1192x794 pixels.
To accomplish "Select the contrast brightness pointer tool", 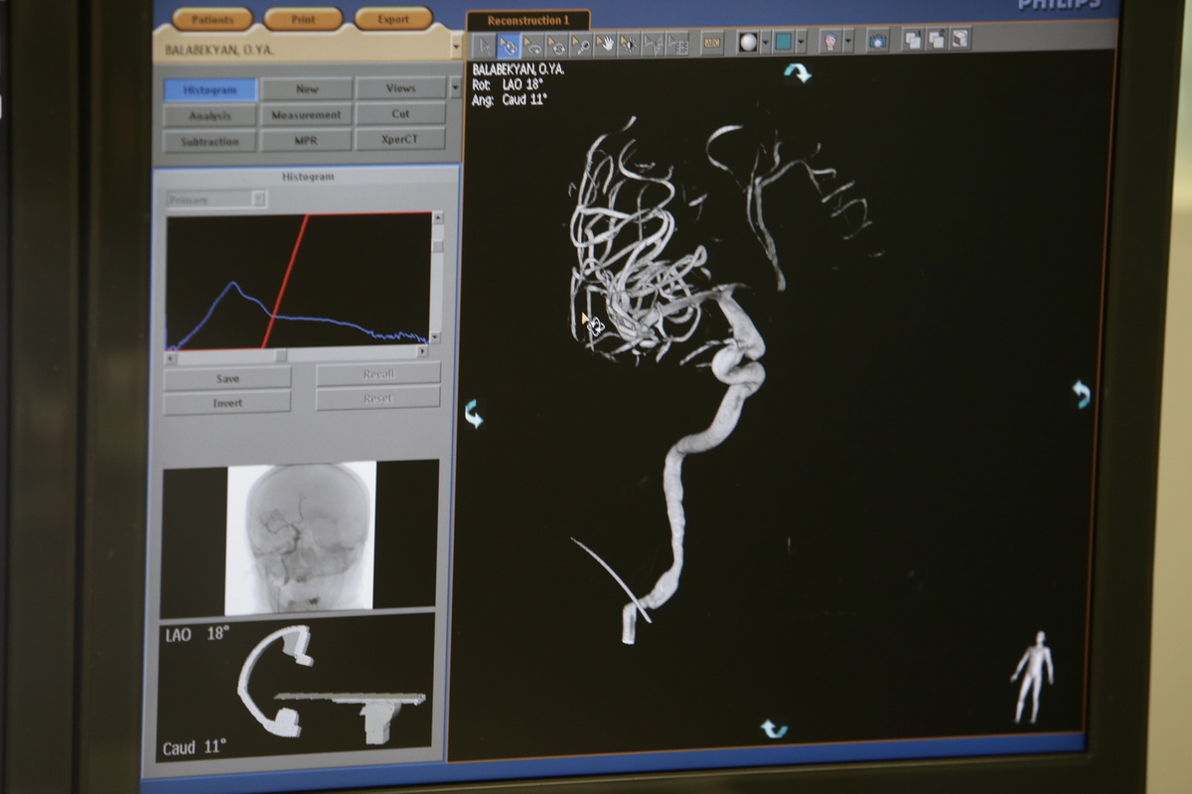I will tap(629, 46).
